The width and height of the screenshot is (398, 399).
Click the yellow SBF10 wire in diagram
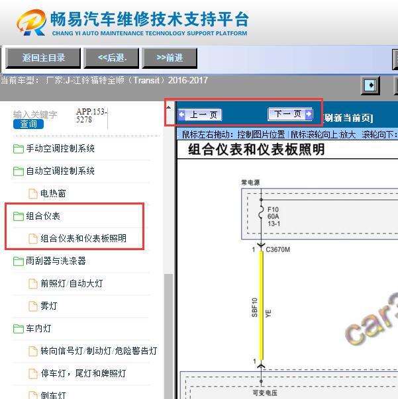click(262, 305)
